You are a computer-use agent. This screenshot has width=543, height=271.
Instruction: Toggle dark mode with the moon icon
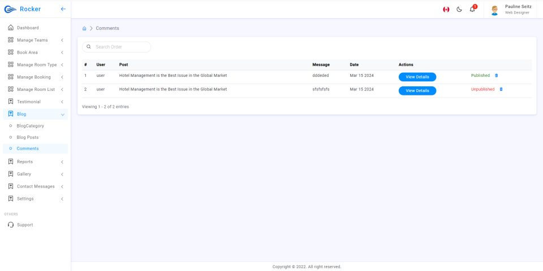coord(459,10)
